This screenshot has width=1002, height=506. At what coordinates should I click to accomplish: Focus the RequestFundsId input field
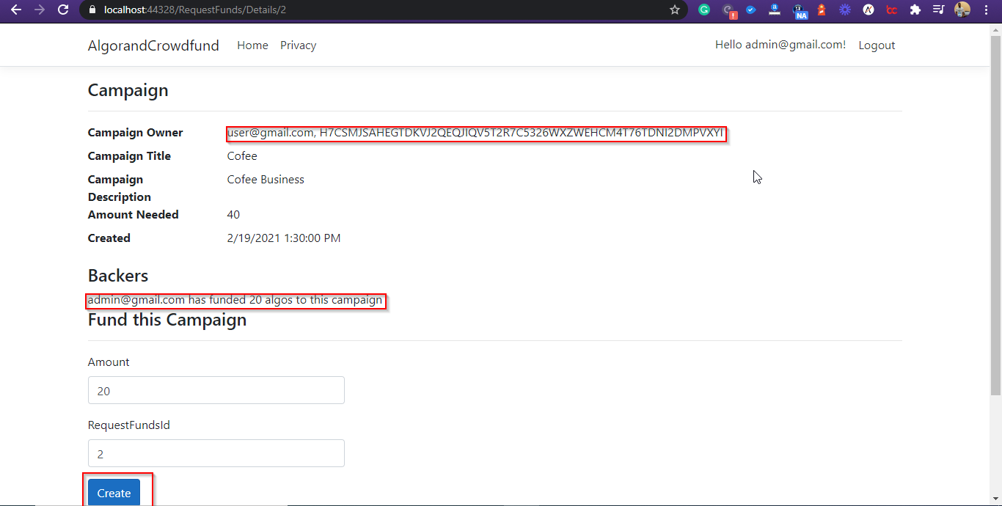216,454
